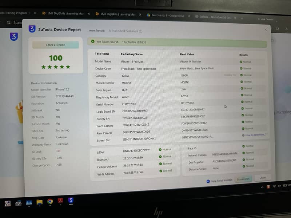Image resolution: width=291 pixels, height=218 pixels.
Task: Click the Screenshot button
Action: tap(243, 179)
